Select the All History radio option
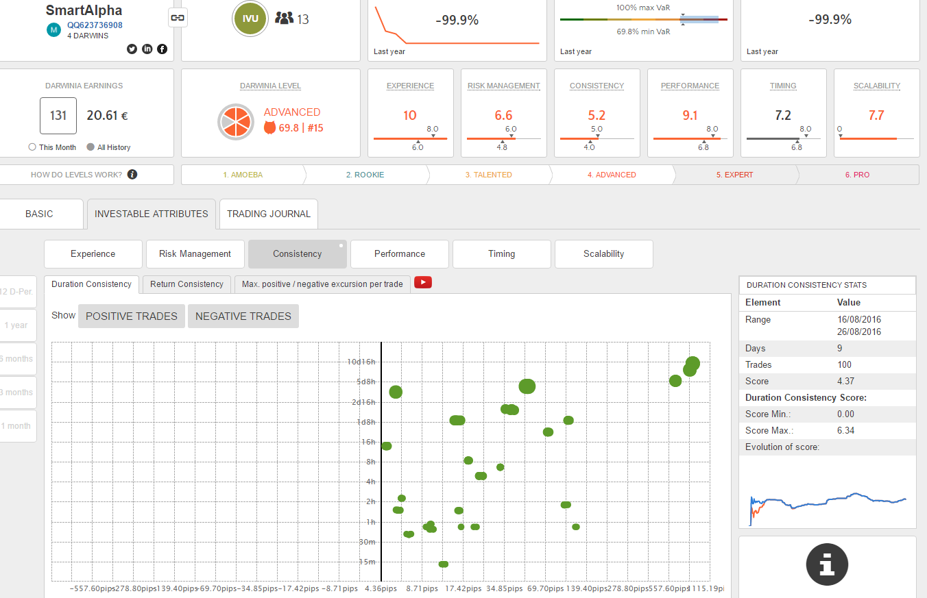927x598 pixels. [x=91, y=147]
